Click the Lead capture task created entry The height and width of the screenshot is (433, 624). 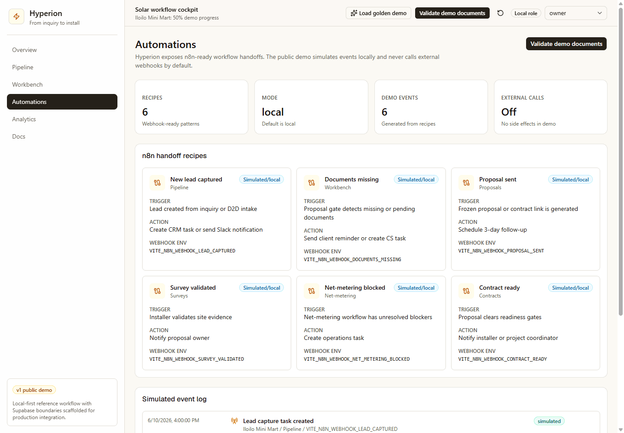pyautogui.click(x=278, y=421)
